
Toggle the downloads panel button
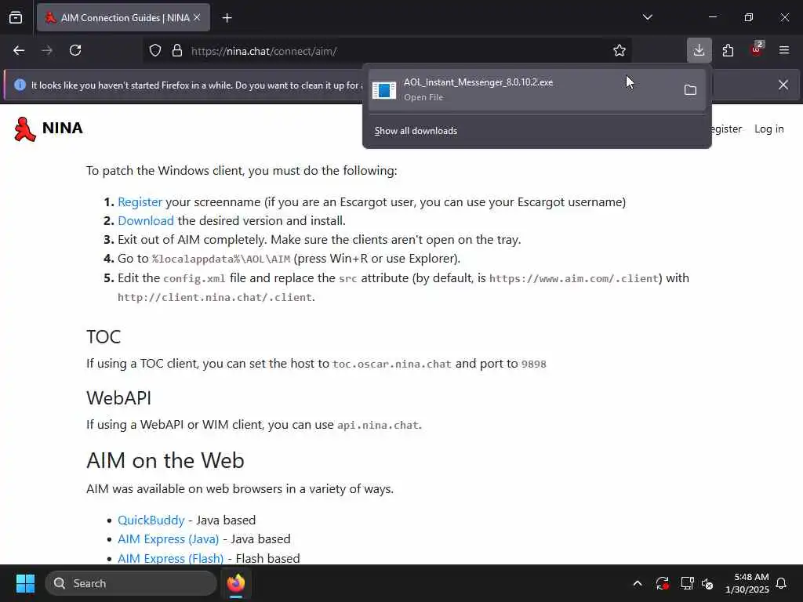699,51
